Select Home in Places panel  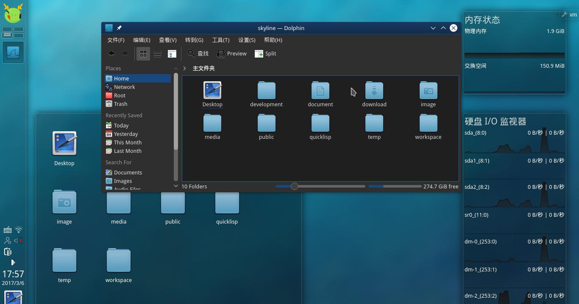tap(138, 78)
